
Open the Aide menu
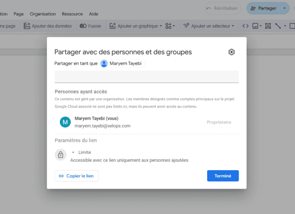(x=94, y=14)
